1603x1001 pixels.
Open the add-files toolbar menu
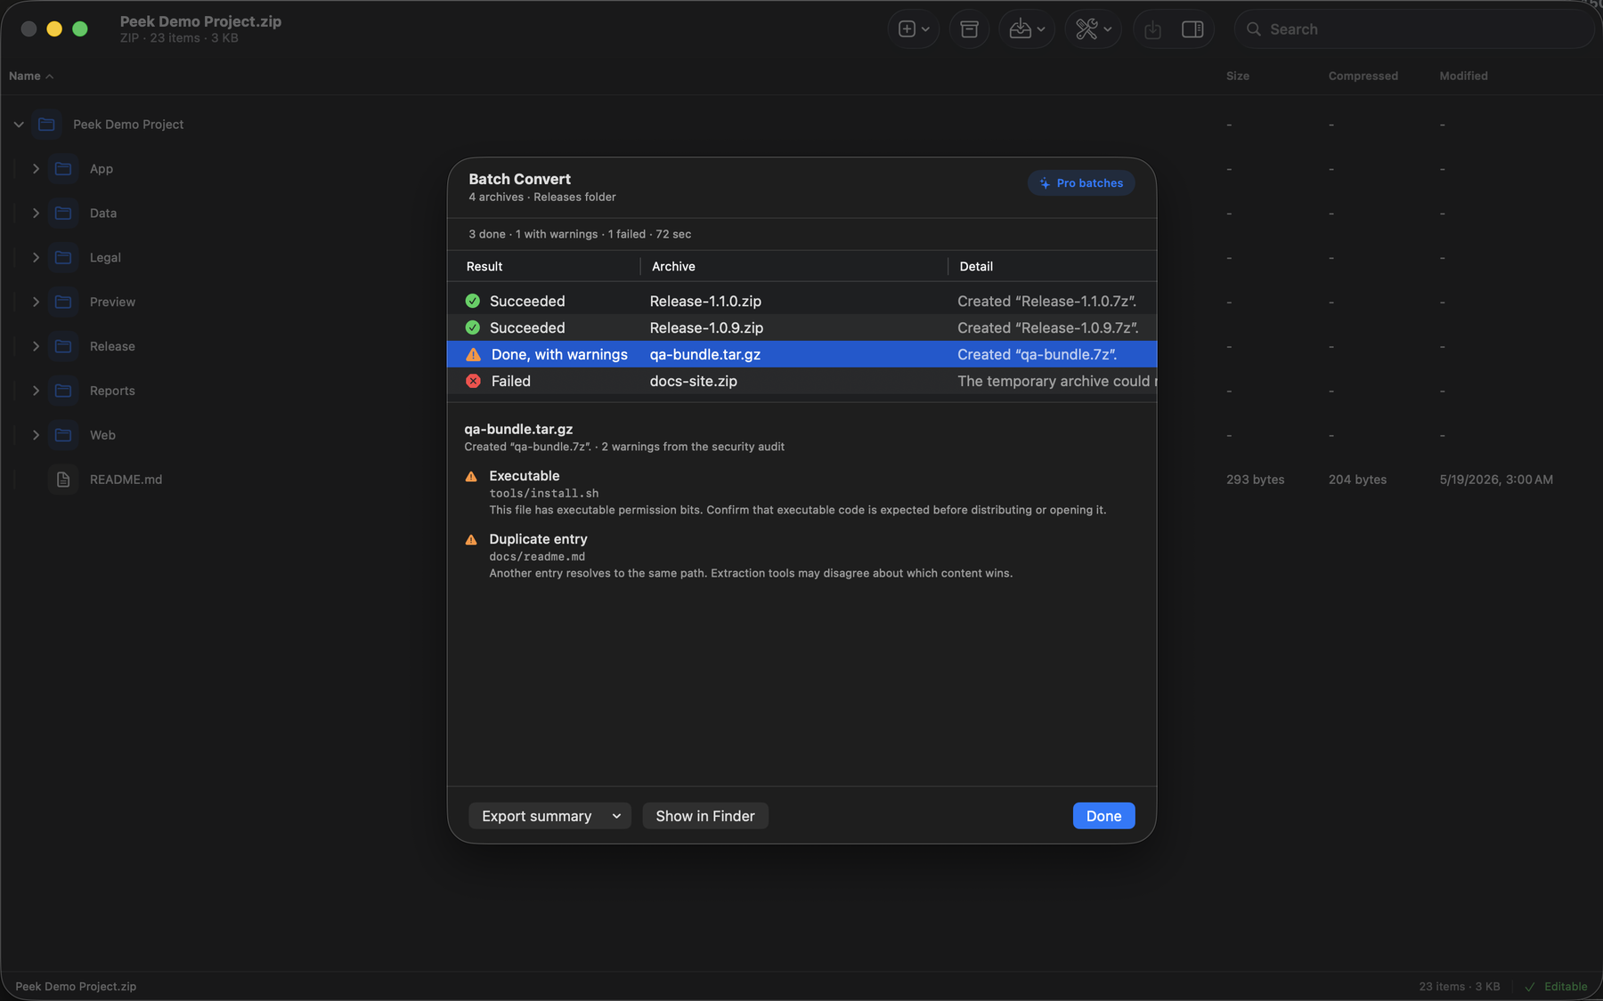click(914, 29)
